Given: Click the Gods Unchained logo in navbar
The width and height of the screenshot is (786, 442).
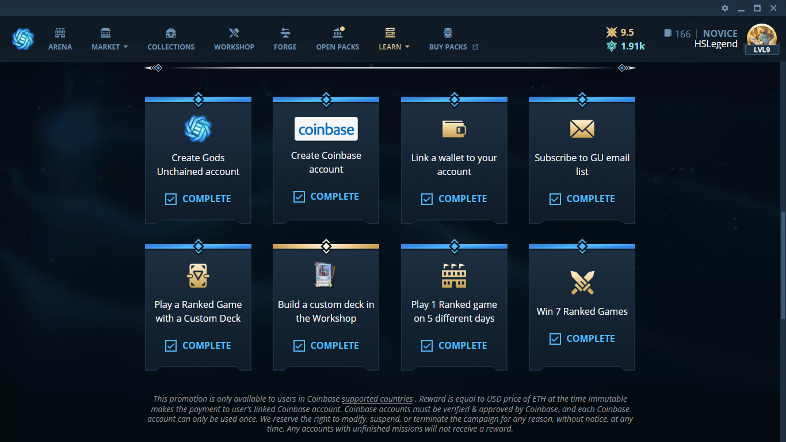Looking at the screenshot, I should [23, 39].
